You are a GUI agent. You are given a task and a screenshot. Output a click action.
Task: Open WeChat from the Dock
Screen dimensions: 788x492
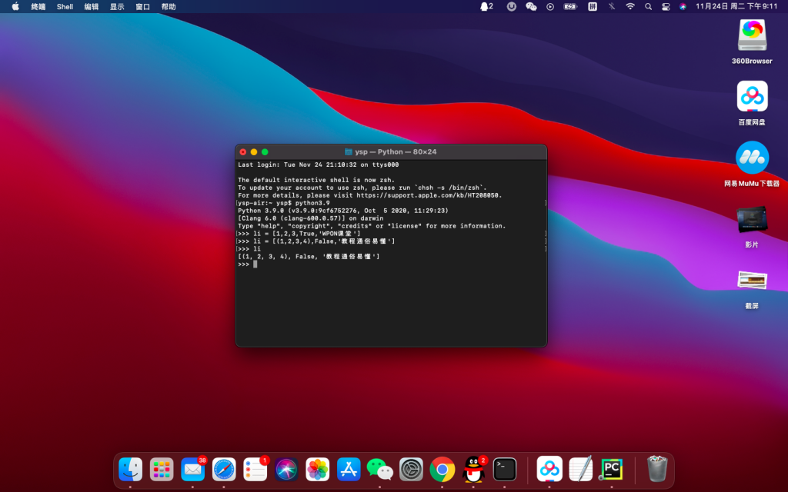[380, 470]
